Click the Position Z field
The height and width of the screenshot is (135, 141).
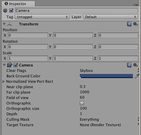118,35
